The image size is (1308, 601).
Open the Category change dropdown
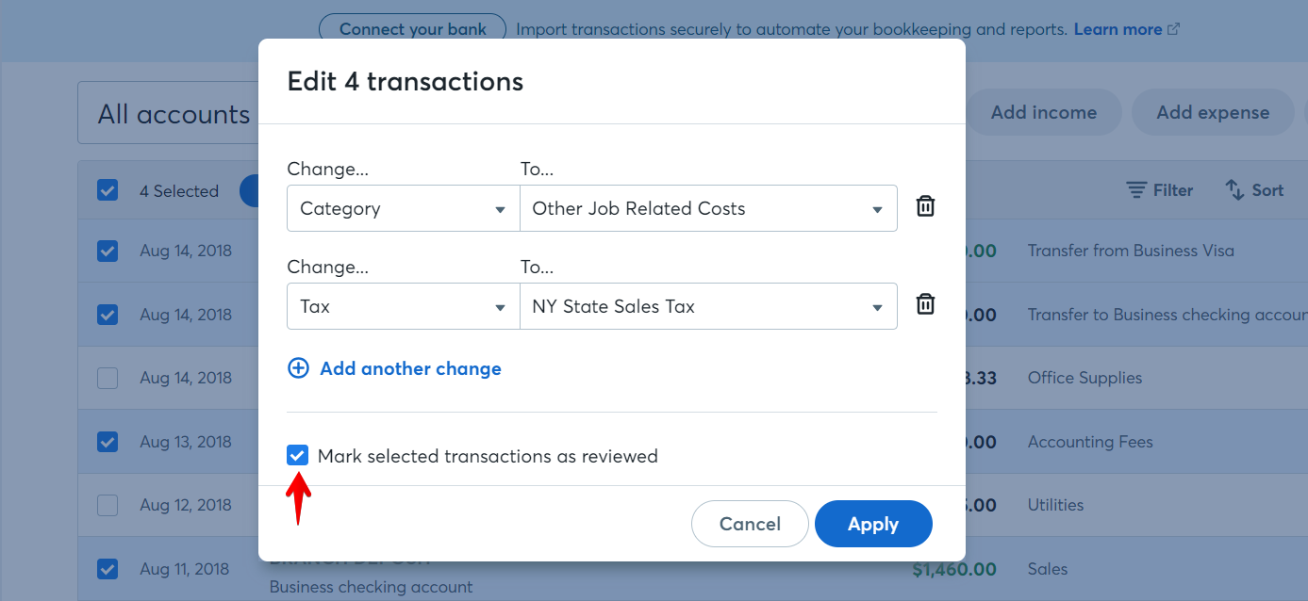pyautogui.click(x=403, y=208)
